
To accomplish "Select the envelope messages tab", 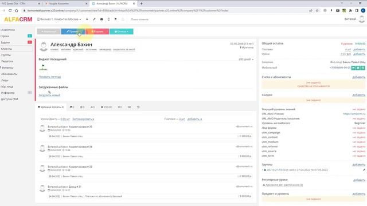I will click(x=130, y=107).
